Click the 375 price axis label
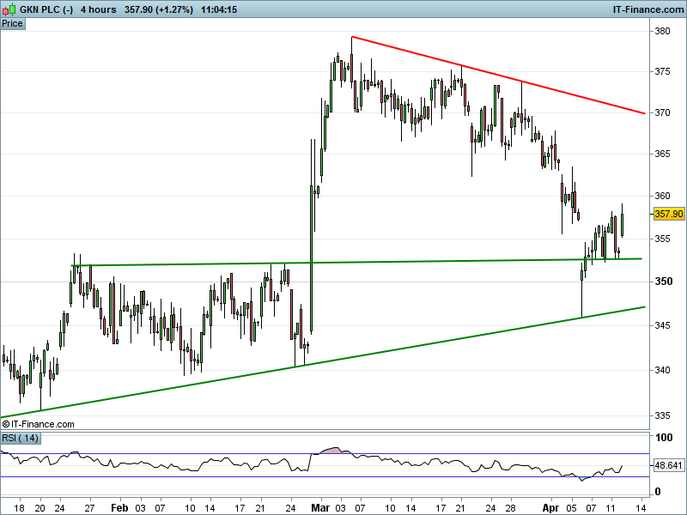 (662, 71)
